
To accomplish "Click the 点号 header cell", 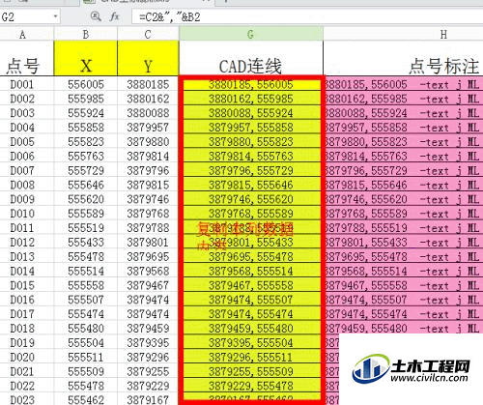I will 27,58.
